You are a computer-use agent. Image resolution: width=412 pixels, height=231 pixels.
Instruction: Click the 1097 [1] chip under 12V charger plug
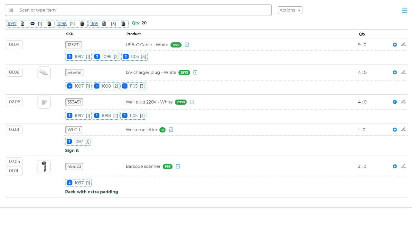click(x=79, y=86)
